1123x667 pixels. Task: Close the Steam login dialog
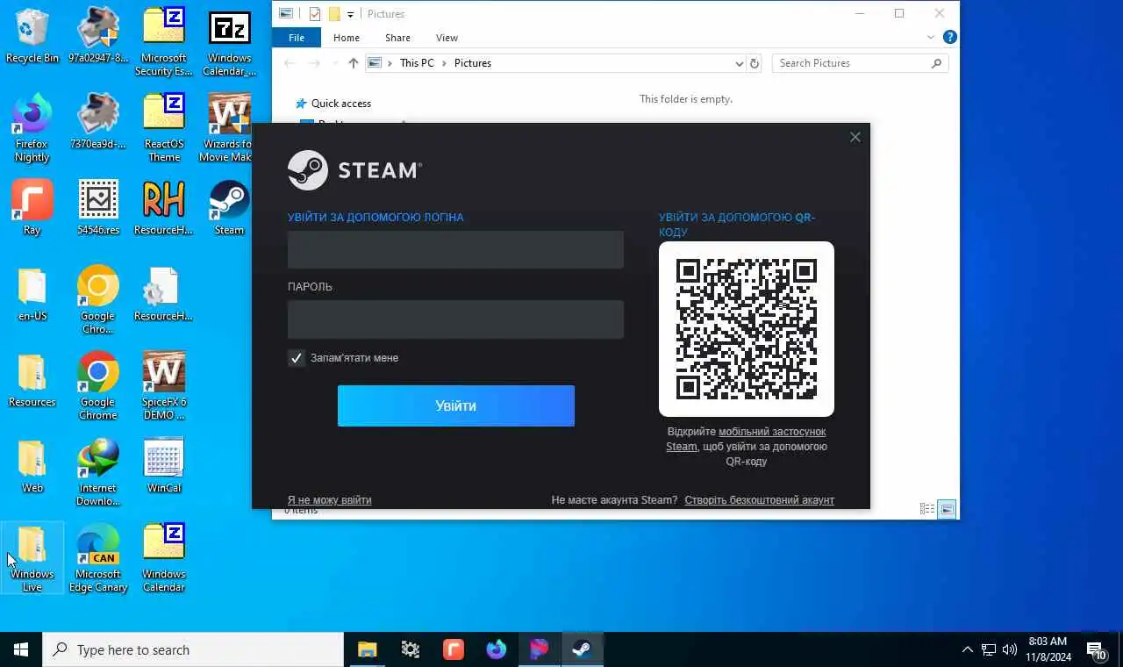[855, 137]
